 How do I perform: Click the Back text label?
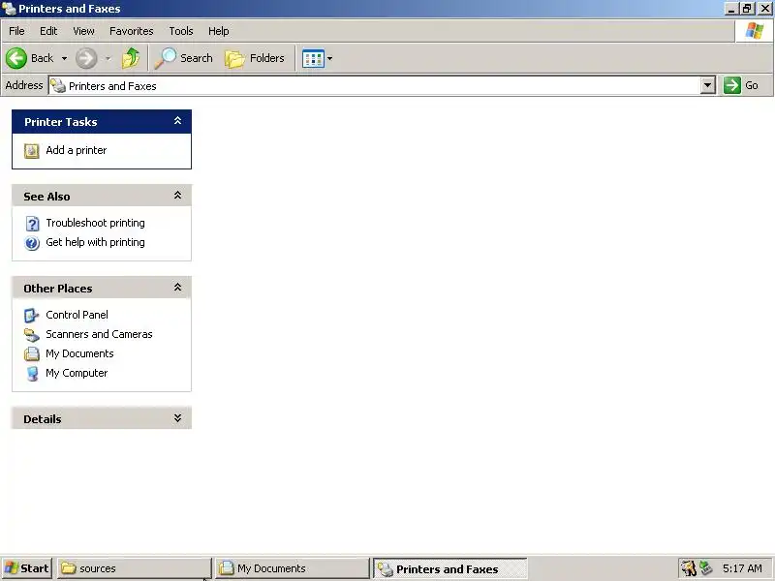(42, 58)
